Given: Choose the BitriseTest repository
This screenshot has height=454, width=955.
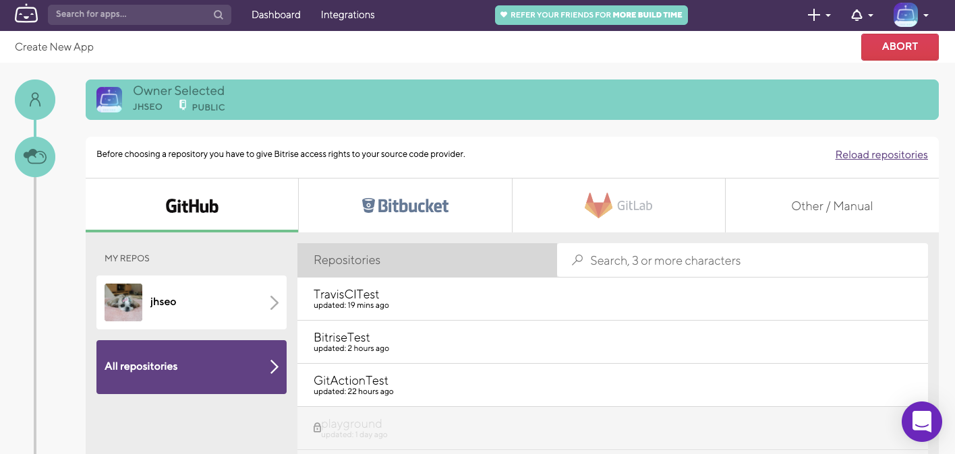Looking at the screenshot, I should pyautogui.click(x=612, y=342).
